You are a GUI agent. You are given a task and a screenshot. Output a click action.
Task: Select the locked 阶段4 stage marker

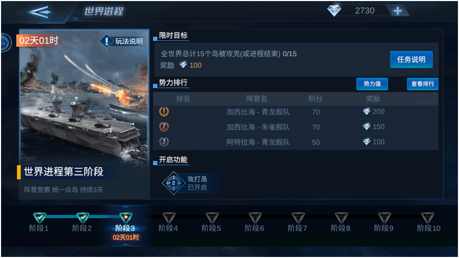169,218
